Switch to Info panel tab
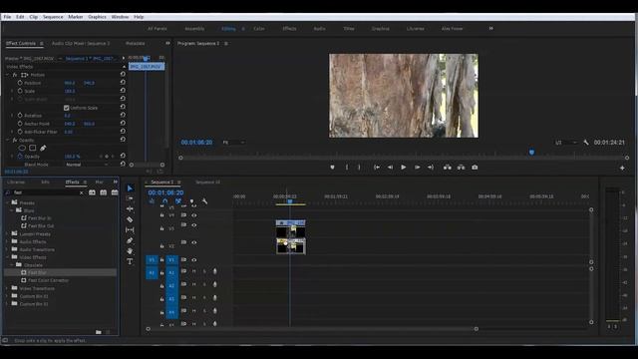 click(45, 181)
